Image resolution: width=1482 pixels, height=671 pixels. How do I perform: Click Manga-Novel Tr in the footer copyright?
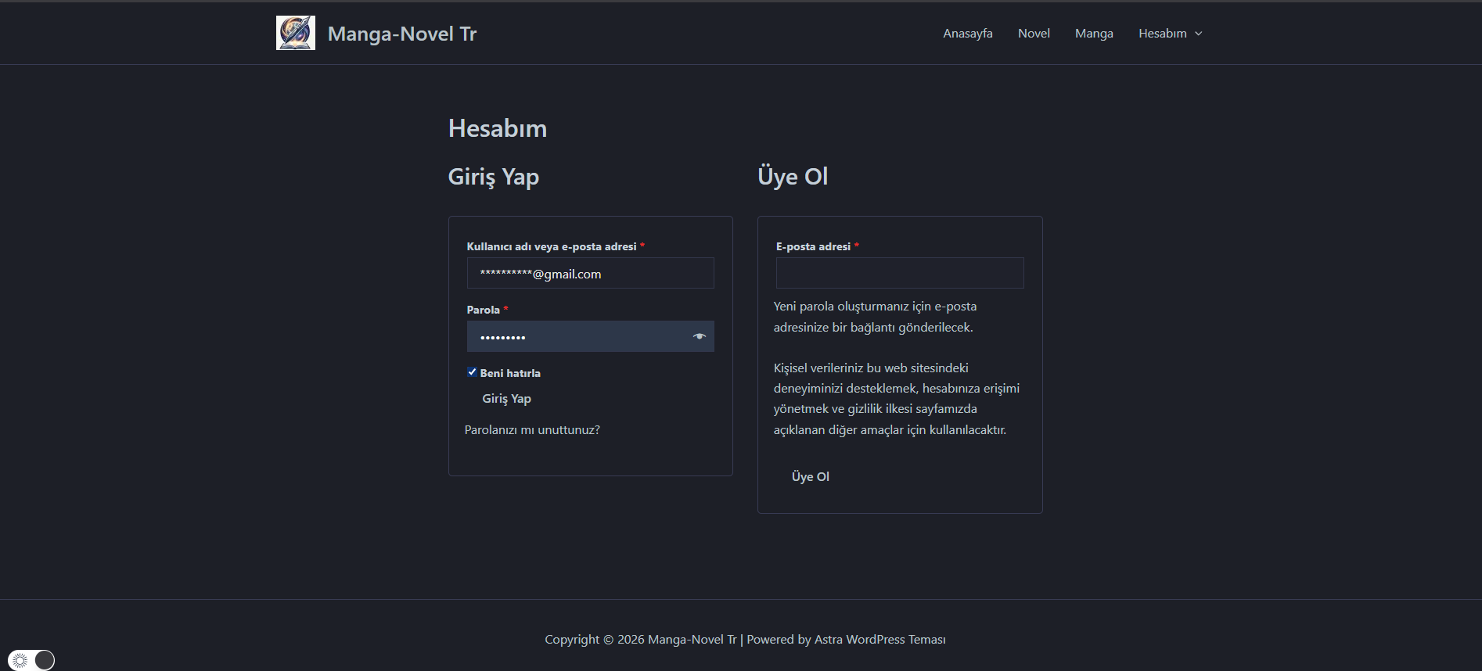(692, 640)
